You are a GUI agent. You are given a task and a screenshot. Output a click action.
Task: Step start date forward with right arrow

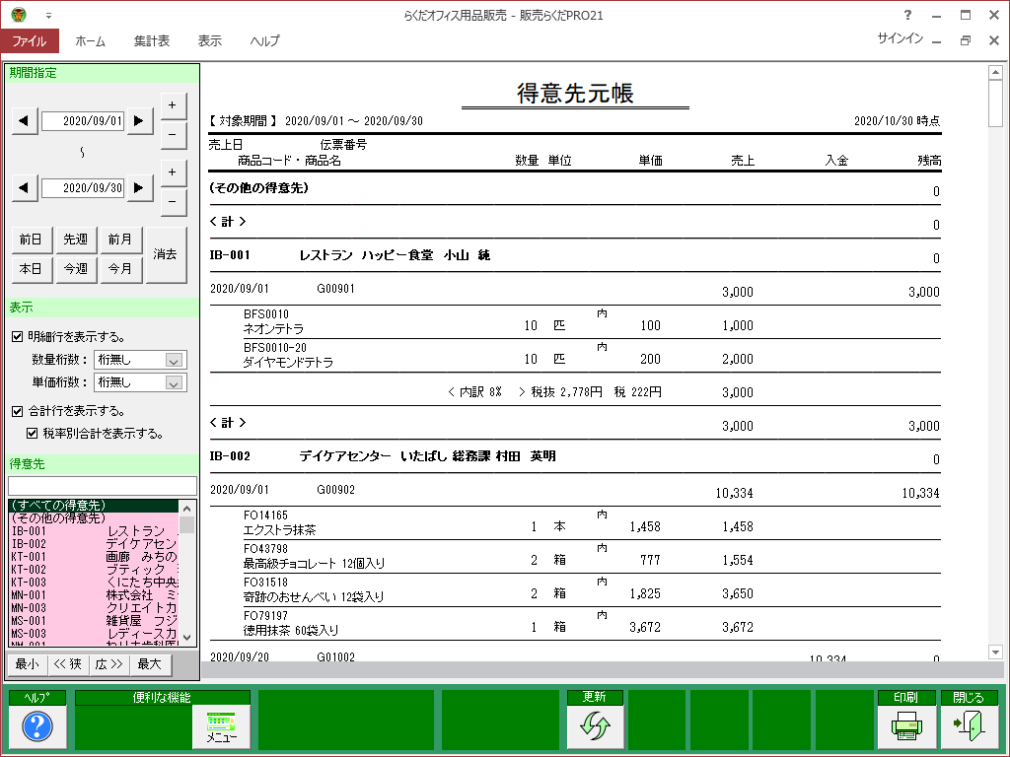point(139,120)
